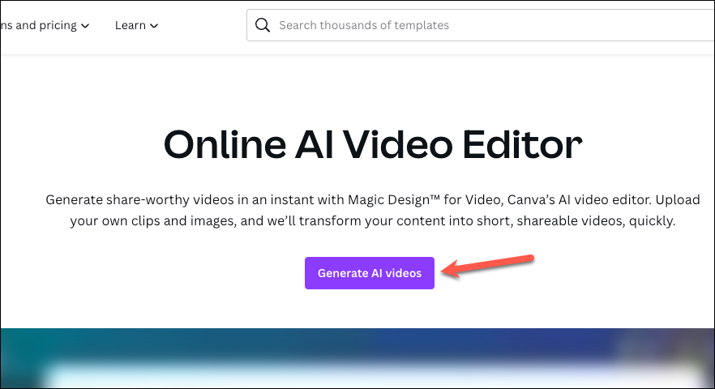Click the Online AI Video Editor heading
This screenshot has height=389, width=715.
tap(373, 144)
